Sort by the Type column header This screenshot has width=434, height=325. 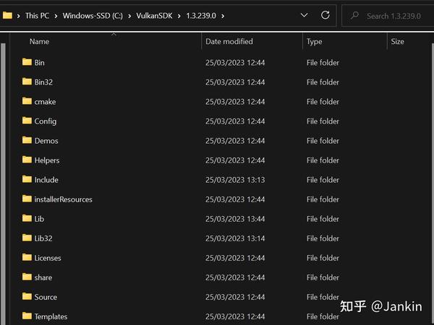point(314,41)
